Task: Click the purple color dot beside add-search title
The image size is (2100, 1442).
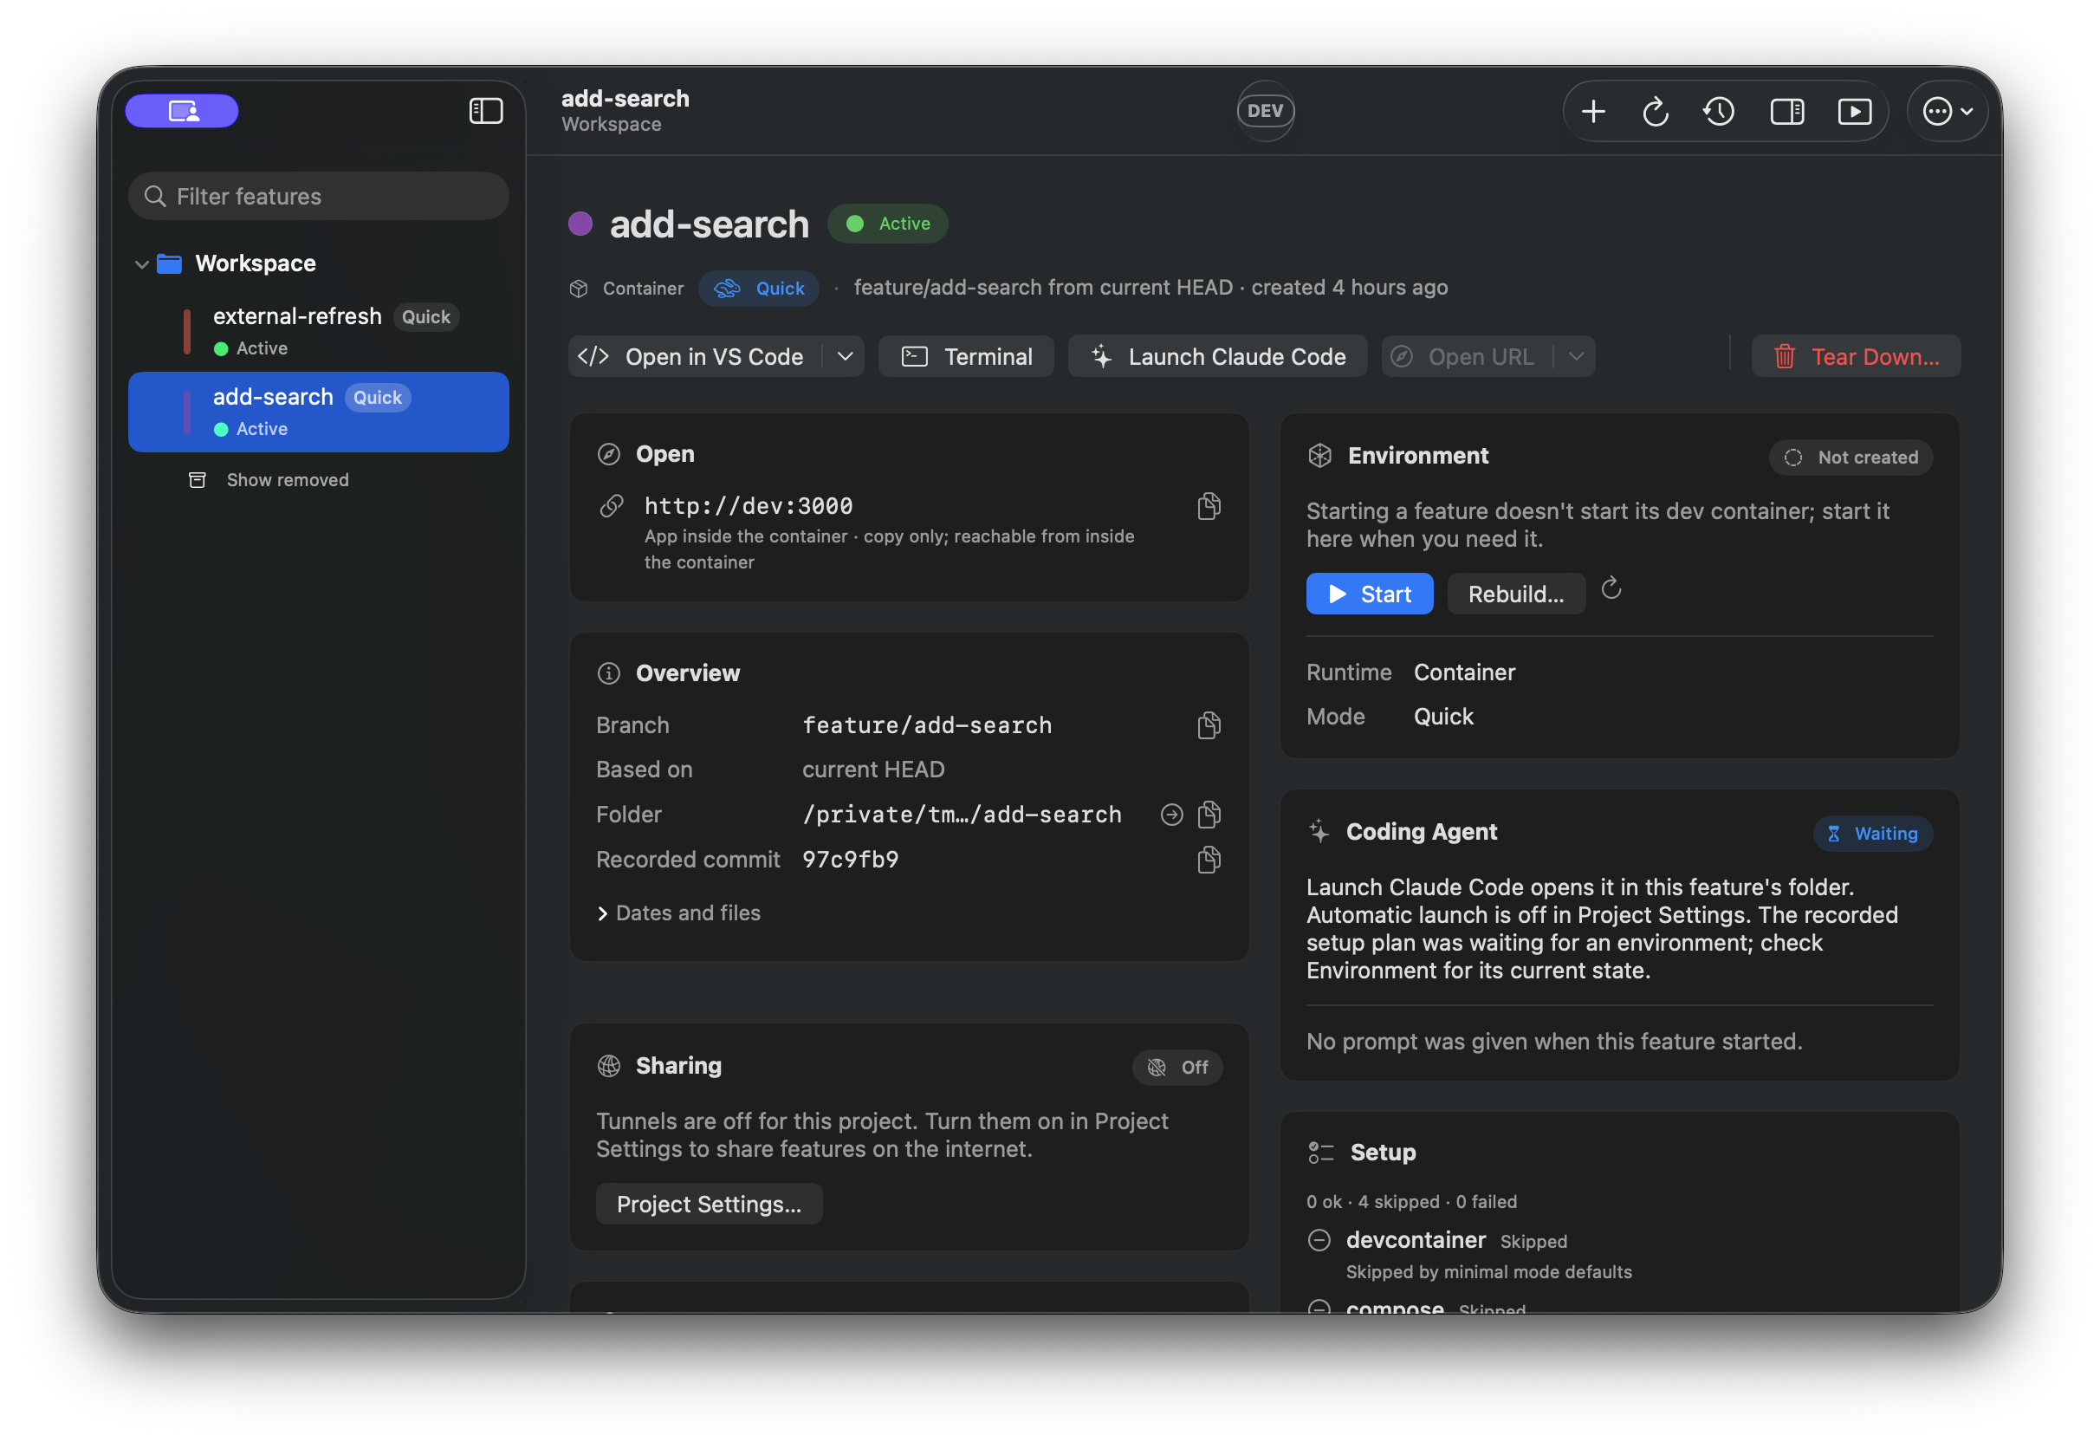Action: tap(580, 224)
